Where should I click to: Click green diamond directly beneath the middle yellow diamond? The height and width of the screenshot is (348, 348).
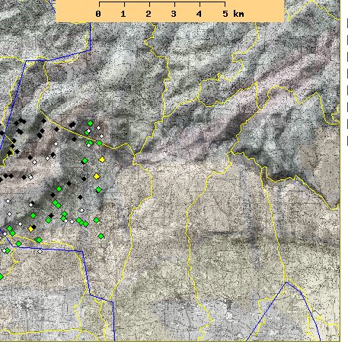[x=99, y=190]
